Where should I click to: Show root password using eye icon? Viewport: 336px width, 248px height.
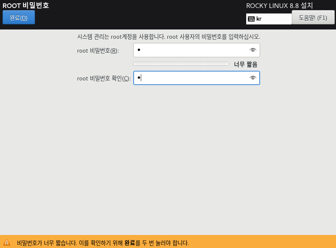pyautogui.click(x=253, y=50)
